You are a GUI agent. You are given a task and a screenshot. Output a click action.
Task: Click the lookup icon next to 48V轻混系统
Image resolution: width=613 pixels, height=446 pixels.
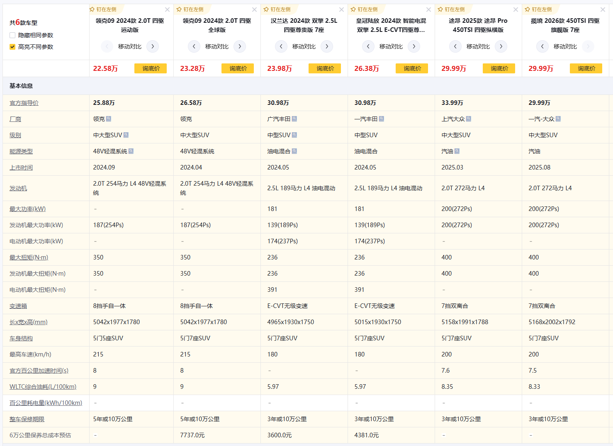tap(131, 151)
